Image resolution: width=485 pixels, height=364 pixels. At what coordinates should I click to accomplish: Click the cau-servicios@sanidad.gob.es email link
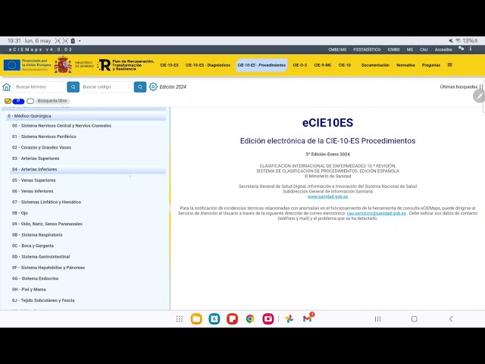376,213
